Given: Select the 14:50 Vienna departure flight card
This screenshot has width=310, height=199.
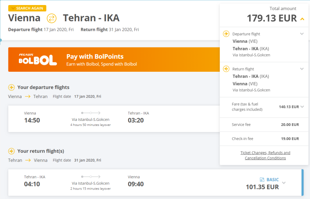Looking at the screenshot, I should pyautogui.click(x=111, y=119).
